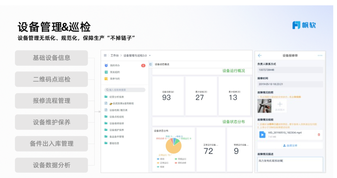Click folder icon for 设备维护保养
The height and width of the screenshot is (178, 337).
[x=106, y=130]
